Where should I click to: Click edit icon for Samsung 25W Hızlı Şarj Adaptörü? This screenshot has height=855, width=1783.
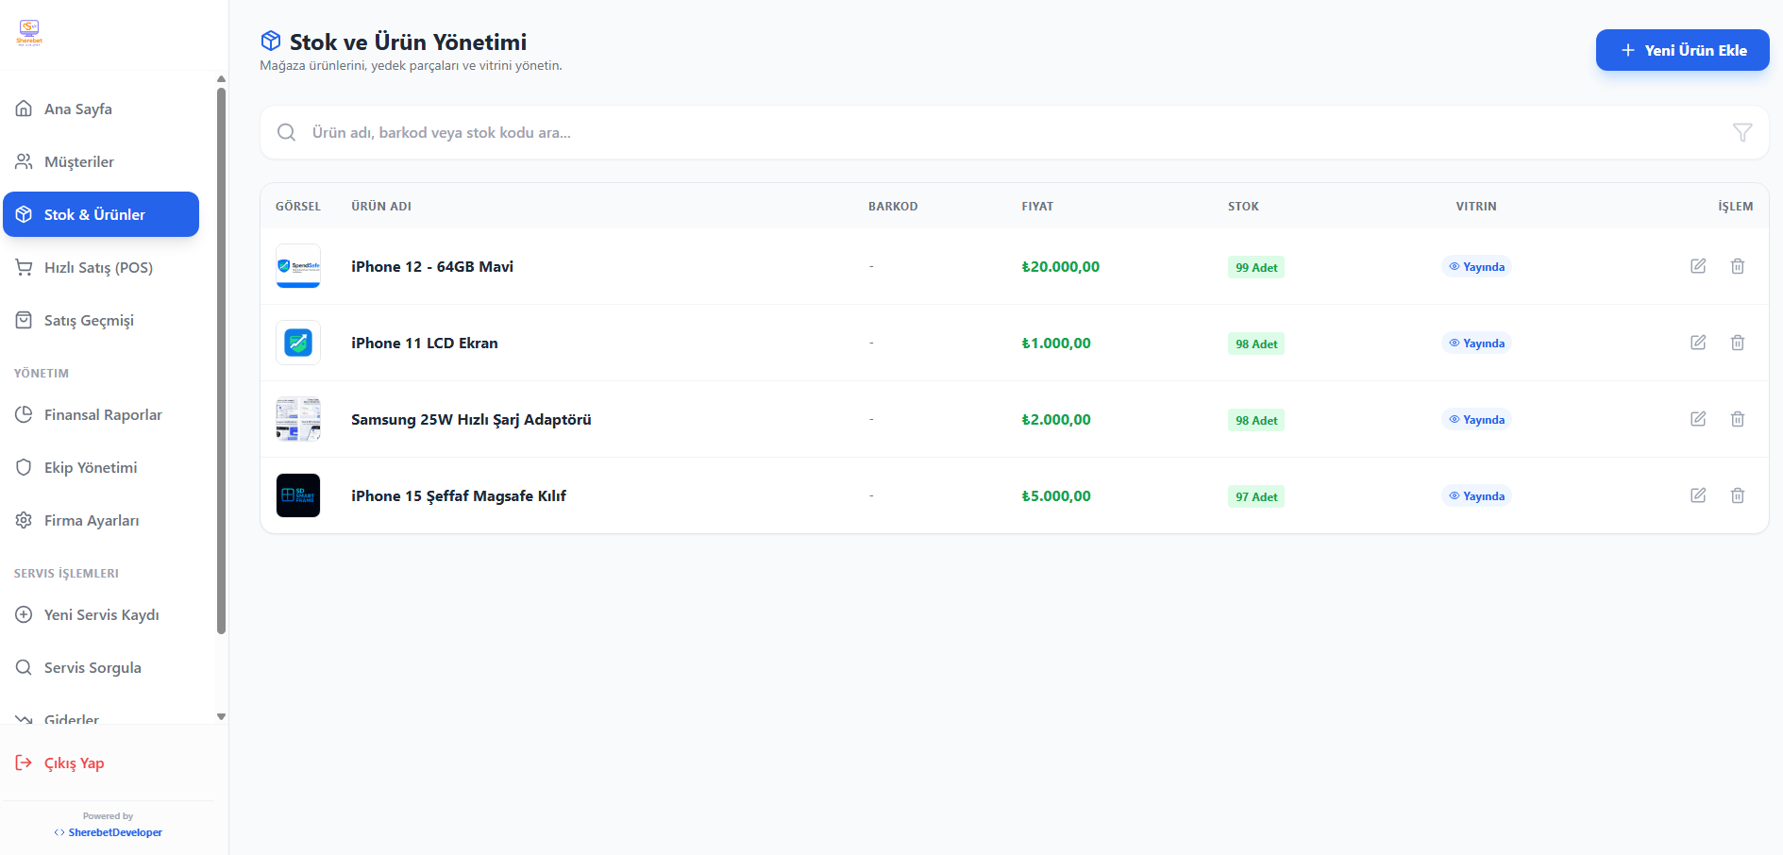[x=1697, y=419]
